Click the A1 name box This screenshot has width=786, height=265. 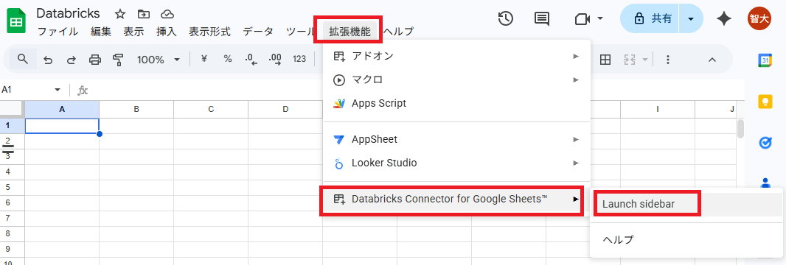(x=26, y=90)
